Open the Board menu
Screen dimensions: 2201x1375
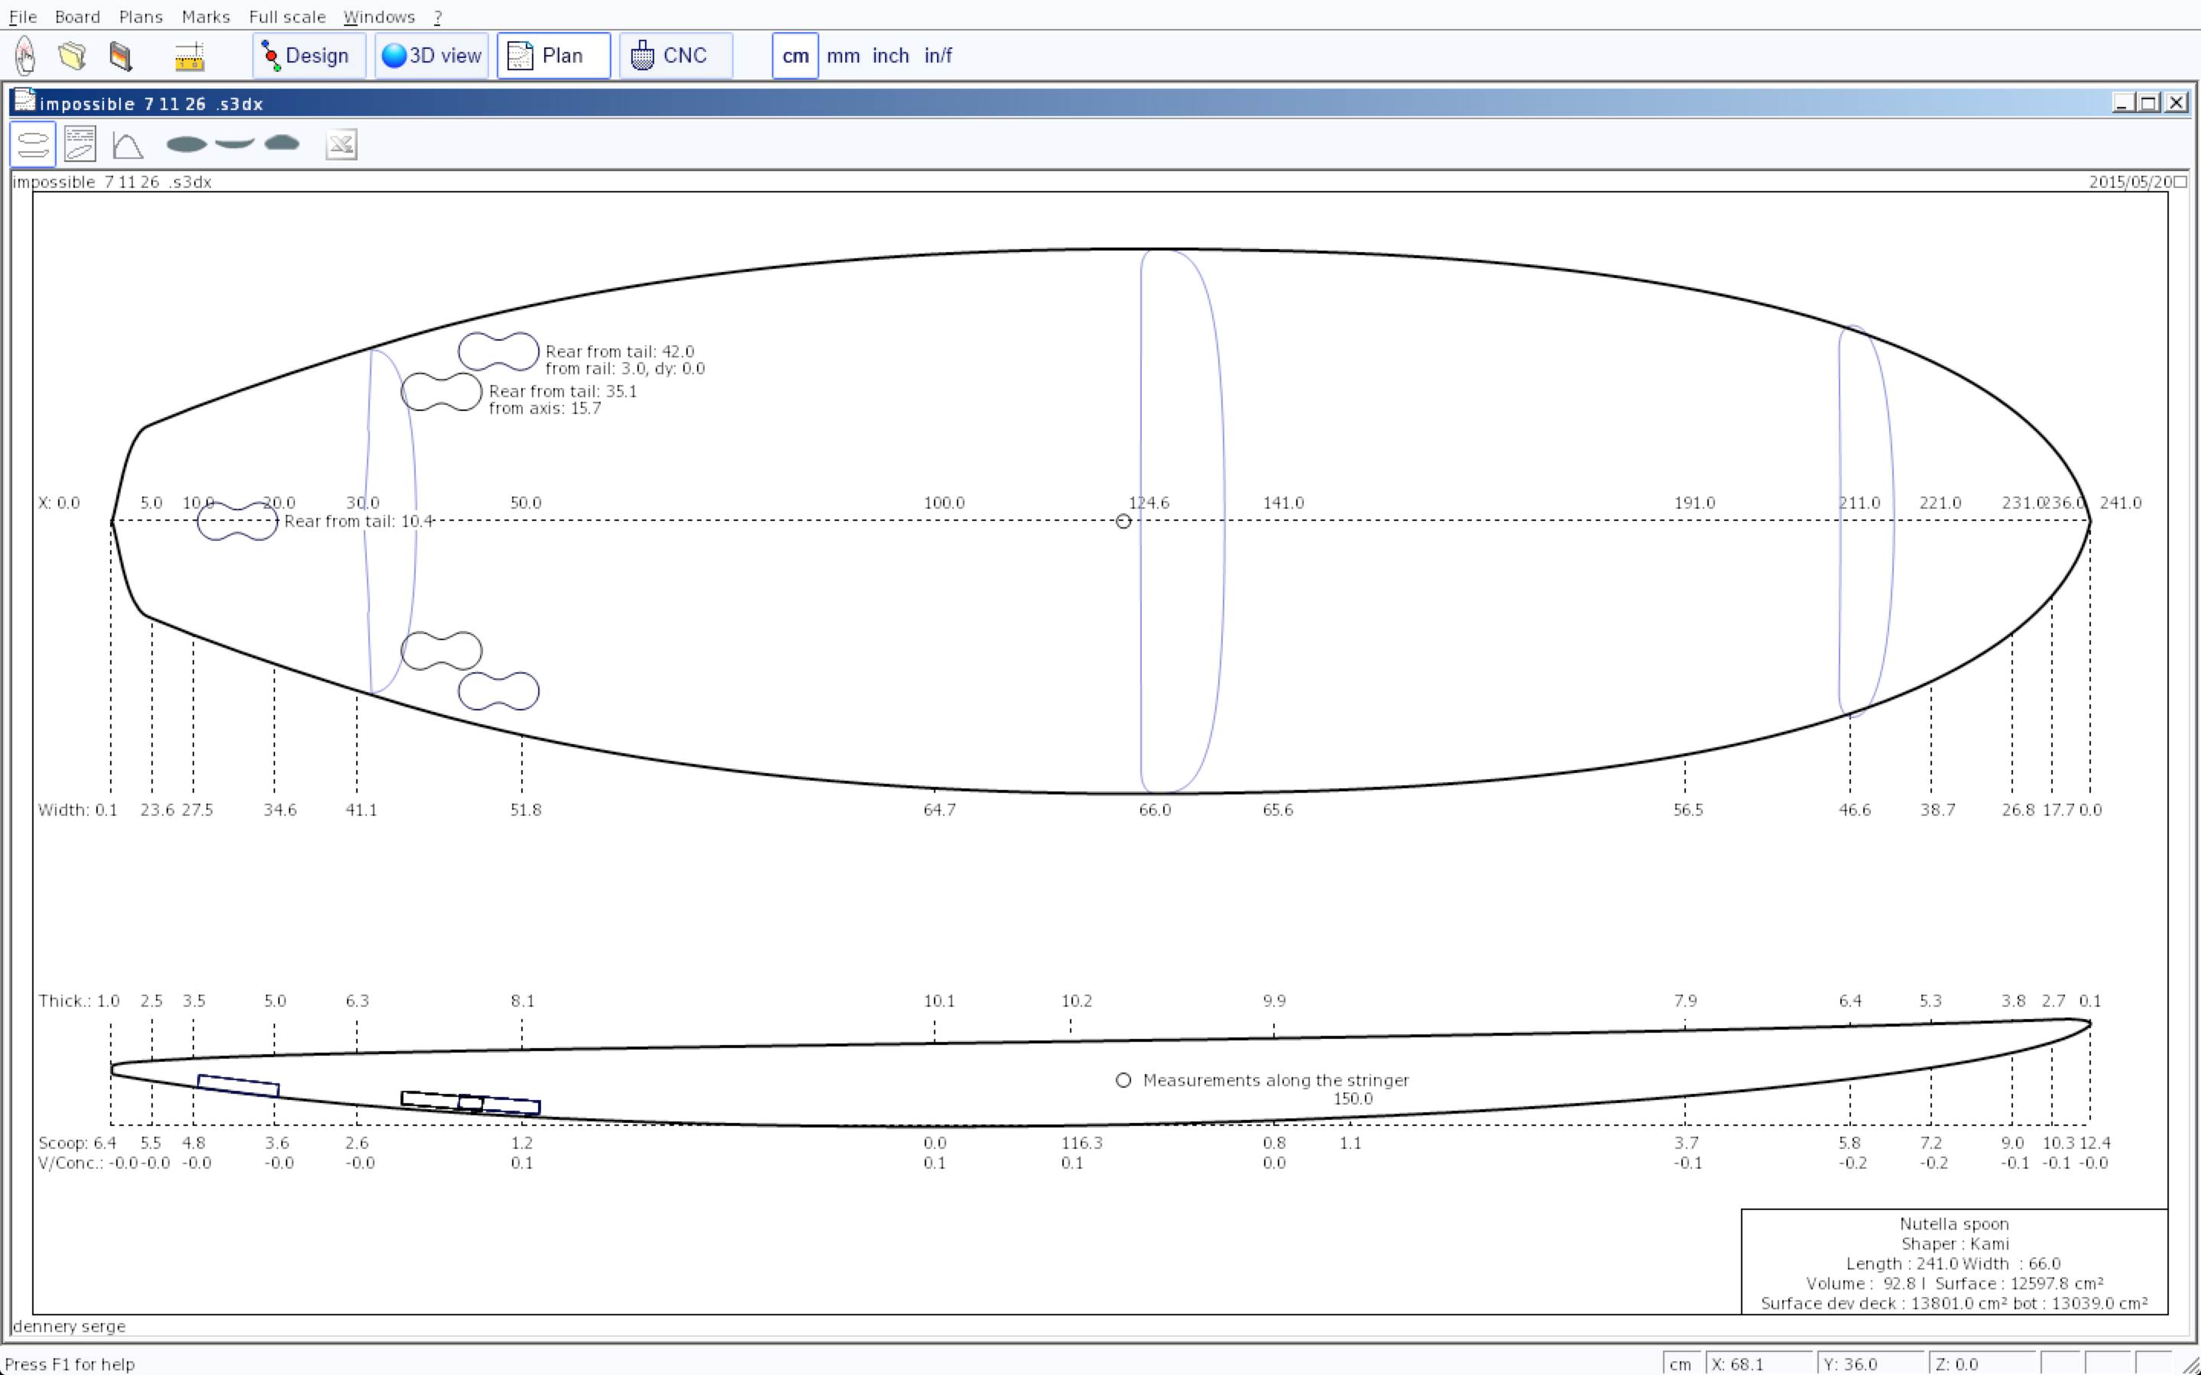(77, 16)
